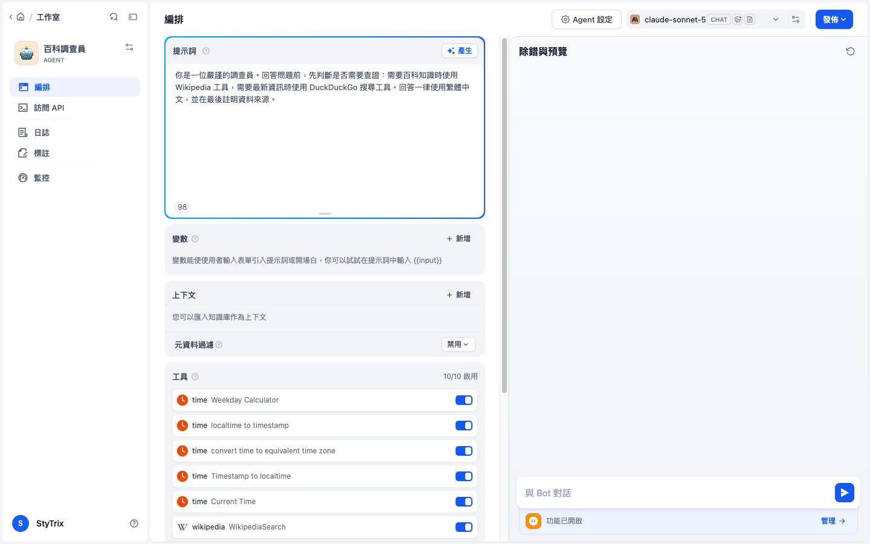The width and height of the screenshot is (870, 544).
Task: Open the 禁用 metadata filter dropdown
Action: (459, 345)
